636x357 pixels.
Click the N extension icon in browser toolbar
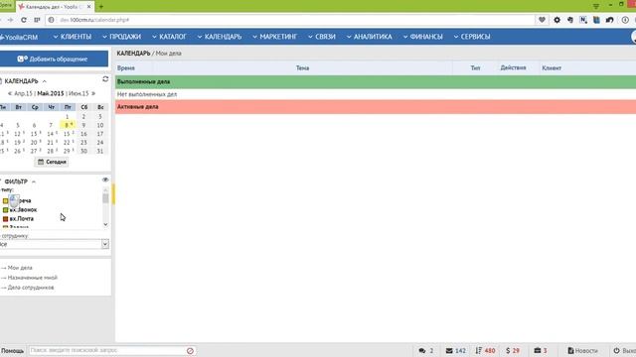583,20
